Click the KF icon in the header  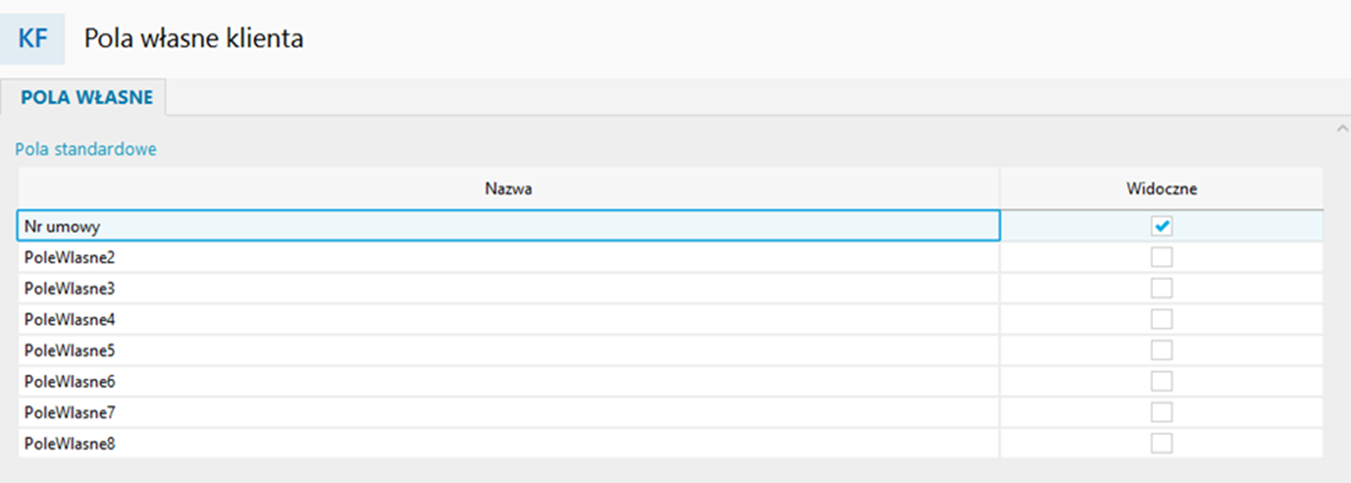(33, 39)
